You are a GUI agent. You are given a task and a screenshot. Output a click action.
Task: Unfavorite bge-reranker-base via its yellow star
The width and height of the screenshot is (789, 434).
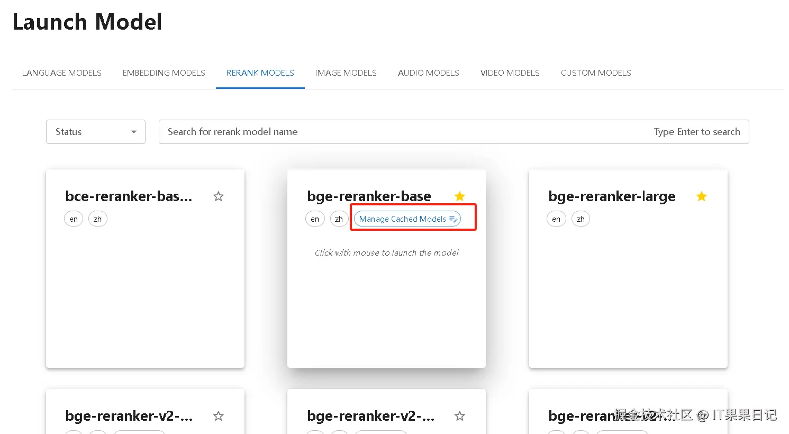(460, 196)
